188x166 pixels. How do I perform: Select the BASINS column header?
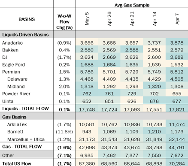(x=27, y=19)
